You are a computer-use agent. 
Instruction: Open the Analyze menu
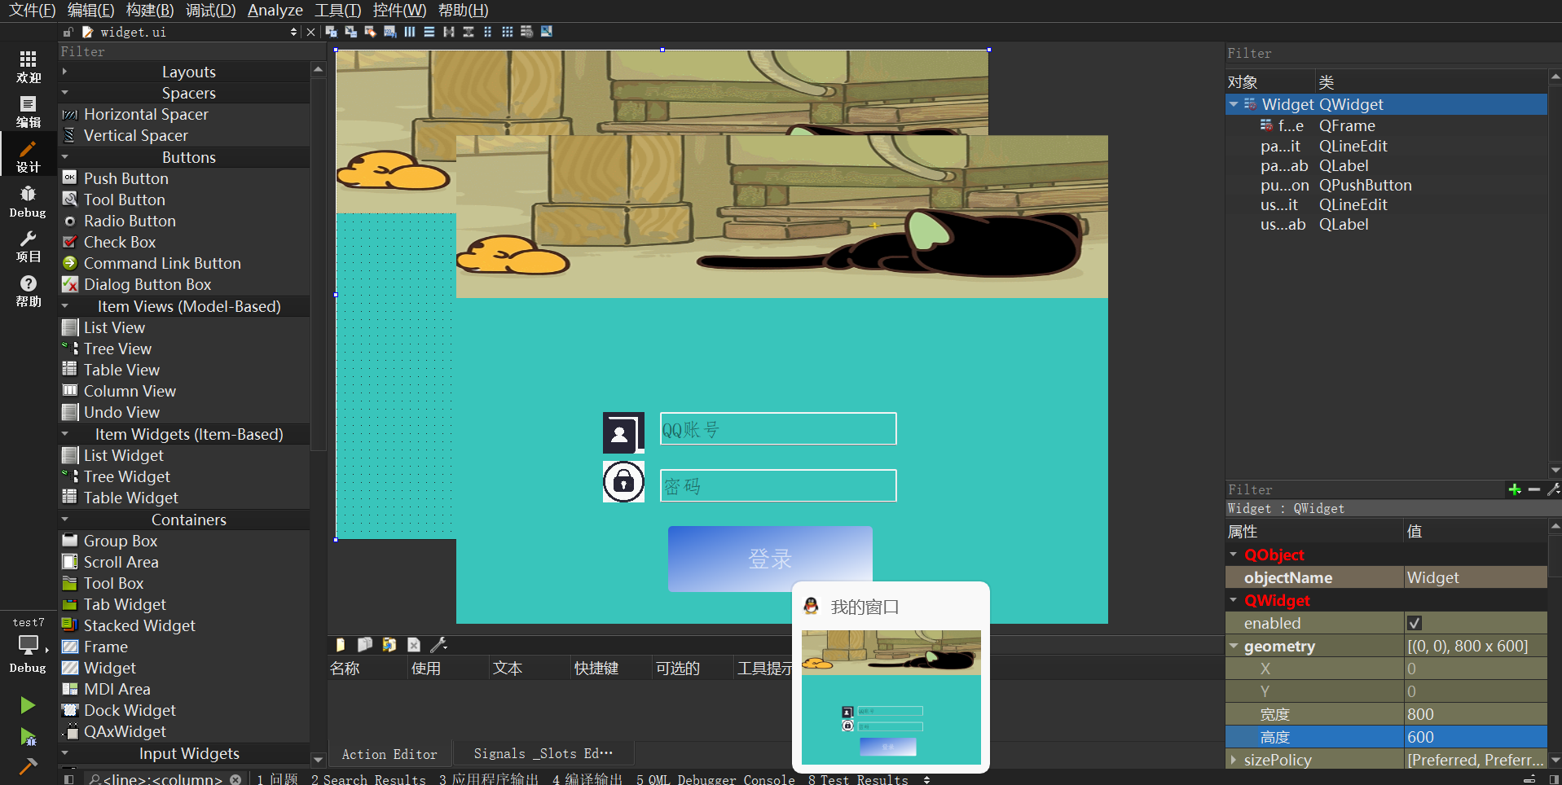[275, 11]
